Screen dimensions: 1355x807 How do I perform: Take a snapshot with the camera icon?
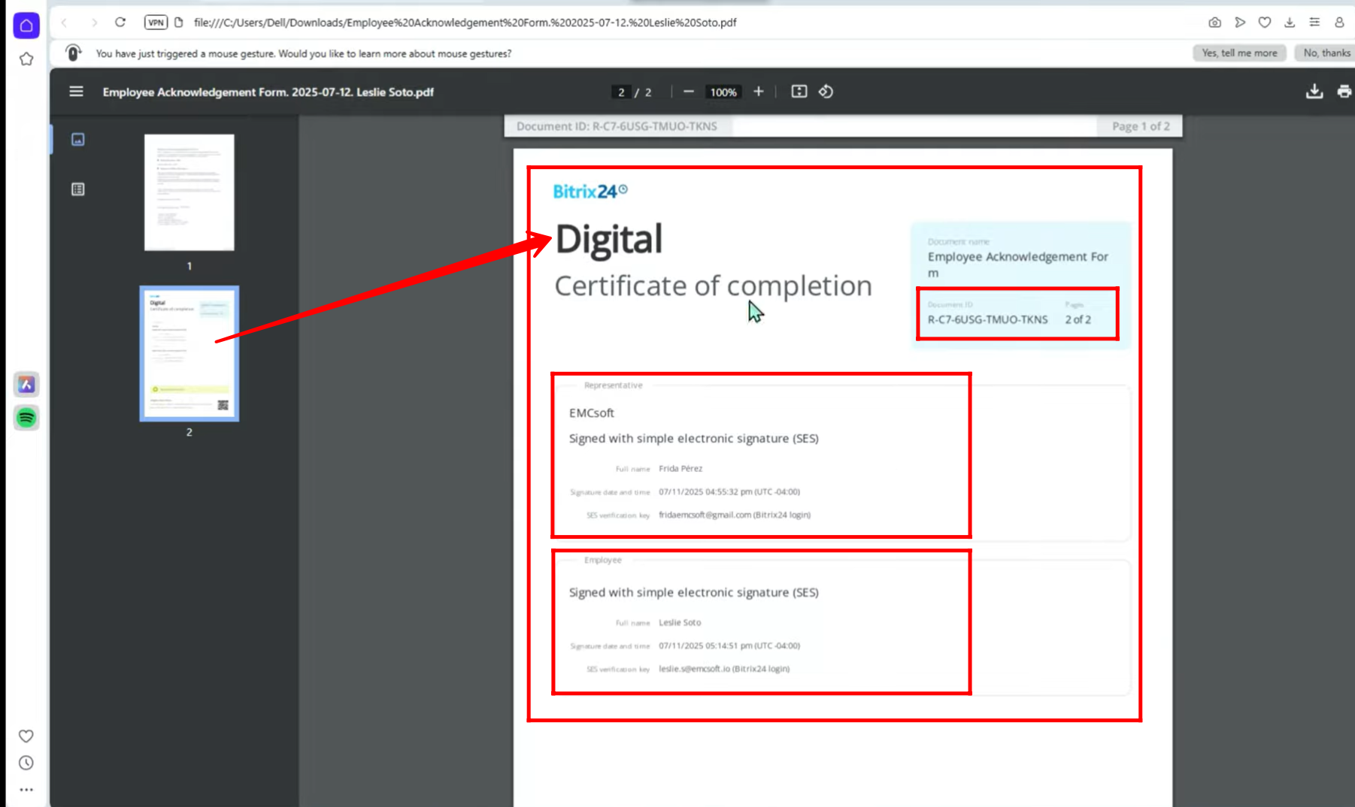[x=1214, y=23]
